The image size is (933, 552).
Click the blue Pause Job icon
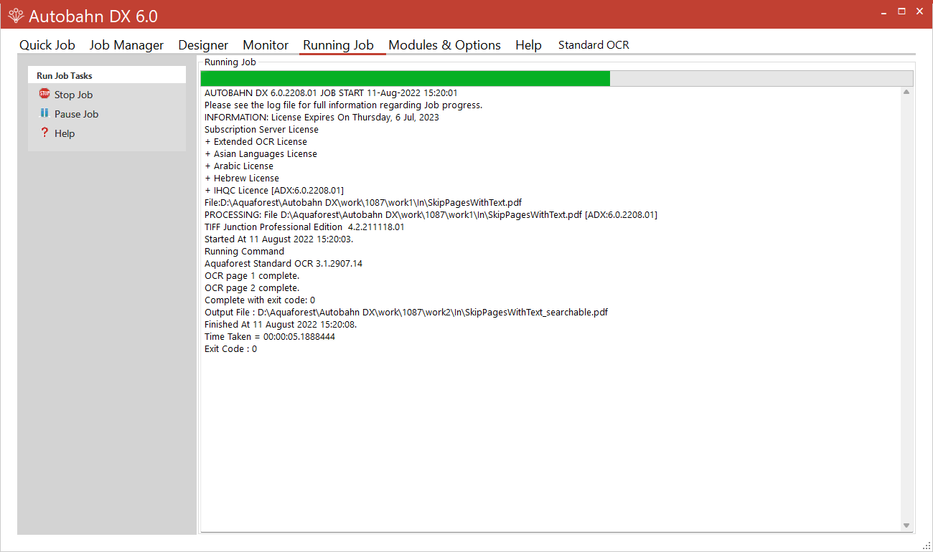(x=44, y=113)
